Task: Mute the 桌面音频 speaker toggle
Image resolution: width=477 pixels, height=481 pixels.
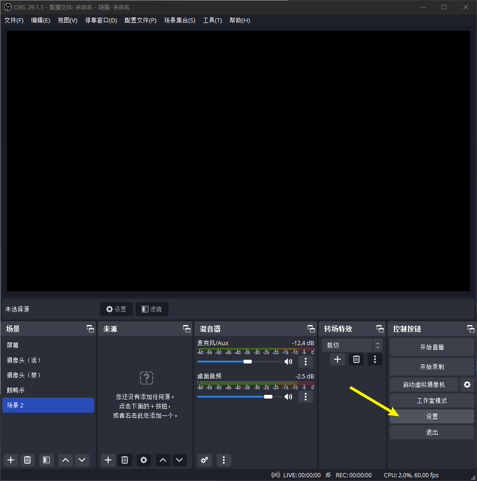Action: [288, 397]
